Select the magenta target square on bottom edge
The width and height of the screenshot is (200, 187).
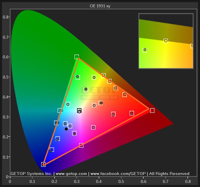(x=81, y=145)
